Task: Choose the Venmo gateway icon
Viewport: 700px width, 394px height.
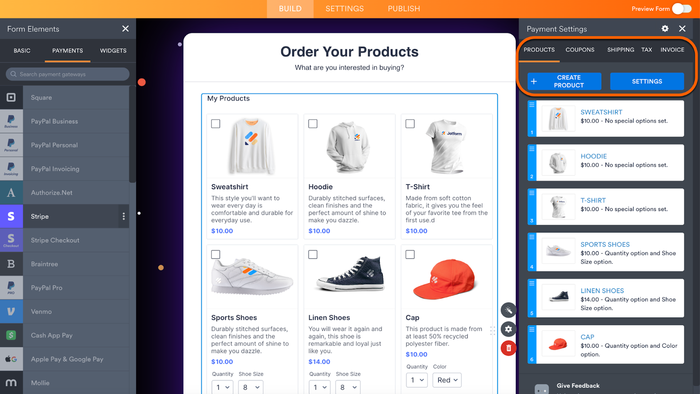Action: coord(11,311)
